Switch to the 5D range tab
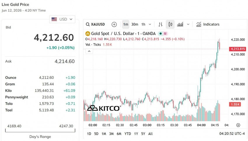The image size is (248, 141). pyautogui.click(x=96, y=134)
